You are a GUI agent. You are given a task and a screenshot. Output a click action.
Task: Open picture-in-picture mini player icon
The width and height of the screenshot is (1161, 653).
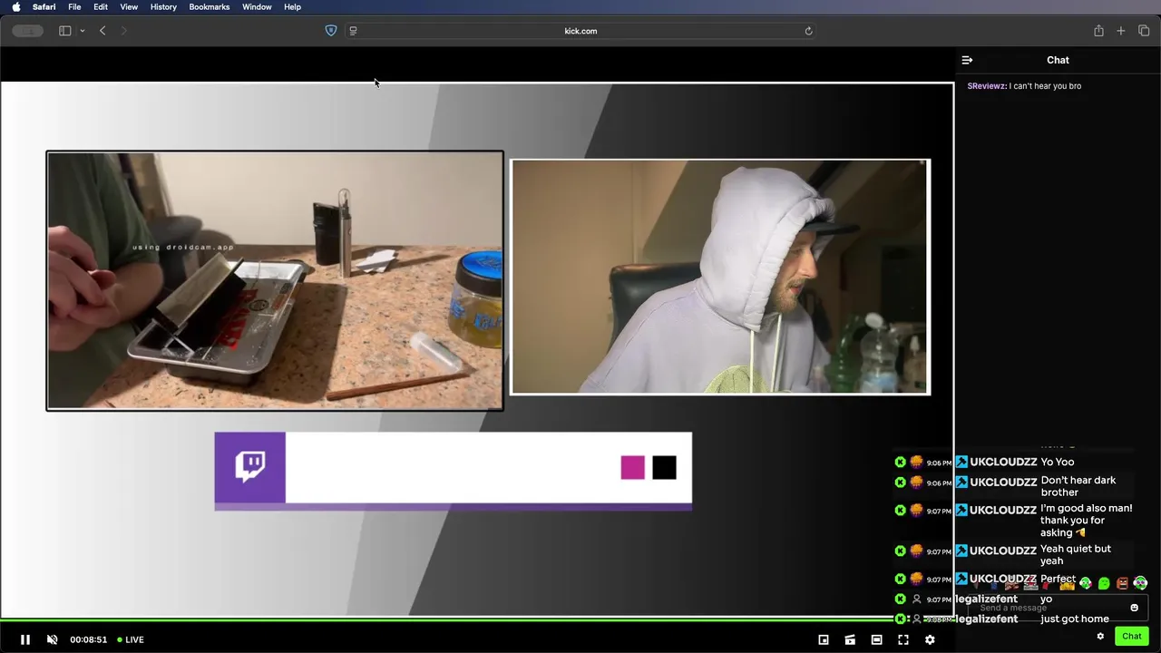pyautogui.click(x=824, y=639)
